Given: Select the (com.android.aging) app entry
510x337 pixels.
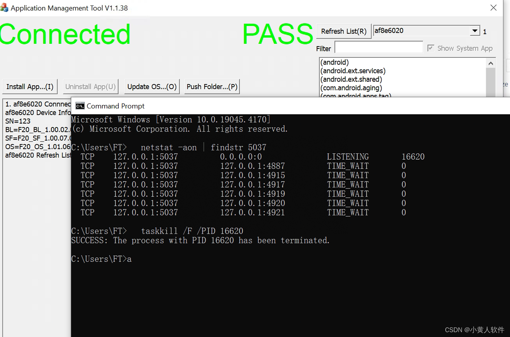Looking at the screenshot, I should [x=351, y=88].
